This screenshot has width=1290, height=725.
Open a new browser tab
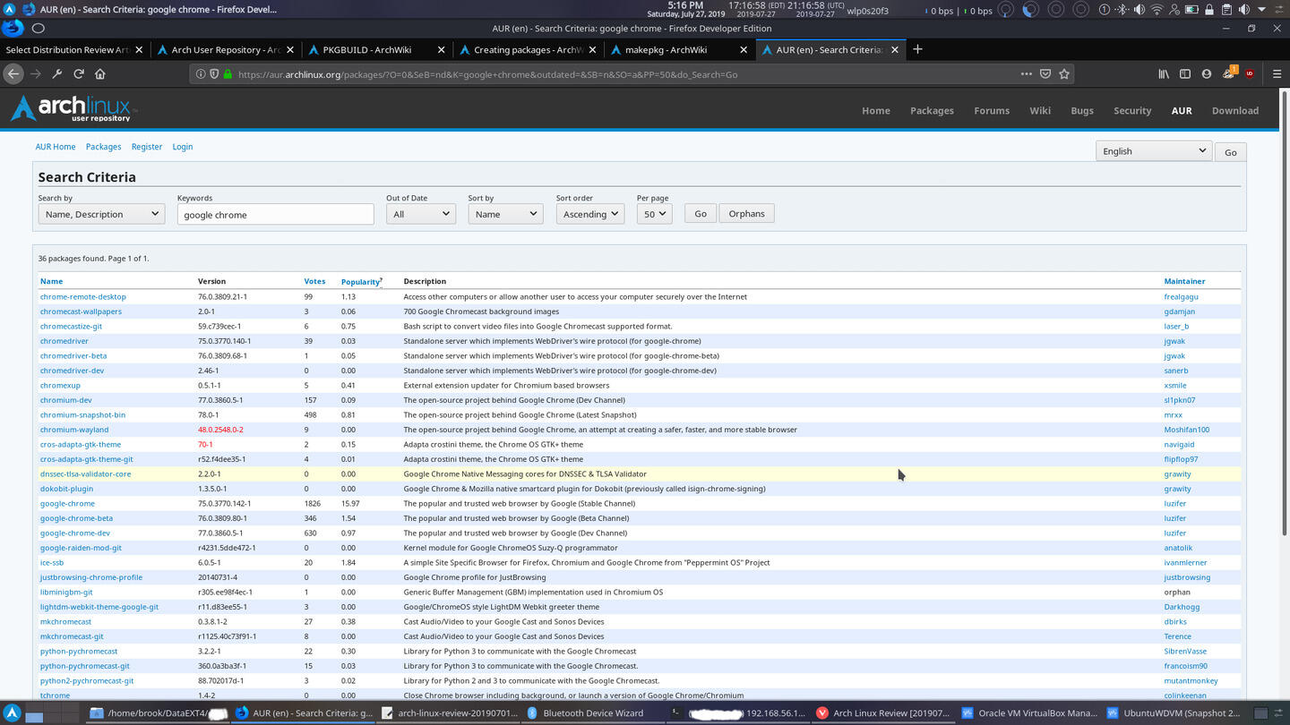(x=917, y=49)
